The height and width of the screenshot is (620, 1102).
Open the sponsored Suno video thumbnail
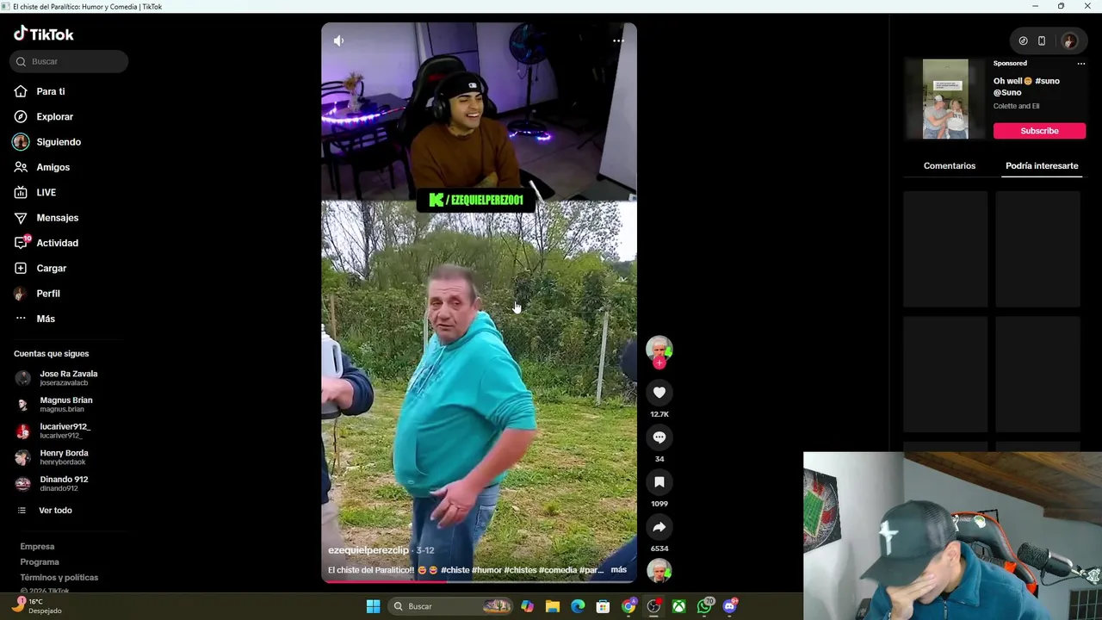[x=945, y=99]
